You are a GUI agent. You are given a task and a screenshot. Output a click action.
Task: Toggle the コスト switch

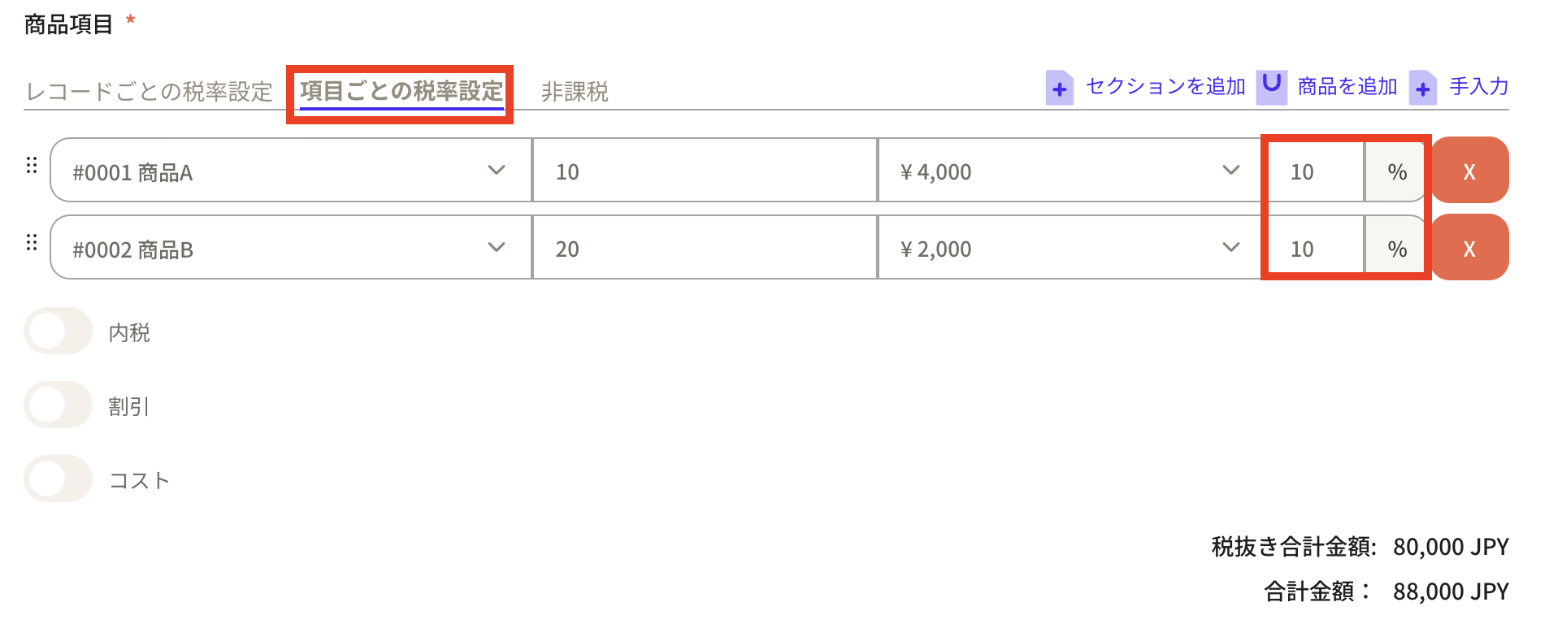click(x=58, y=479)
